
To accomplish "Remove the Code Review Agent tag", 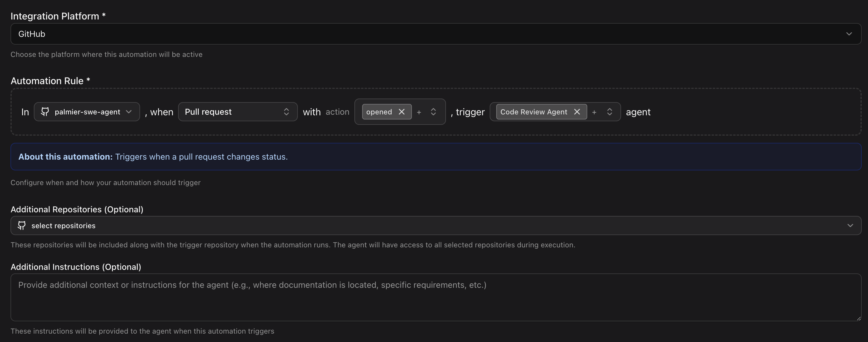I will 577,112.
